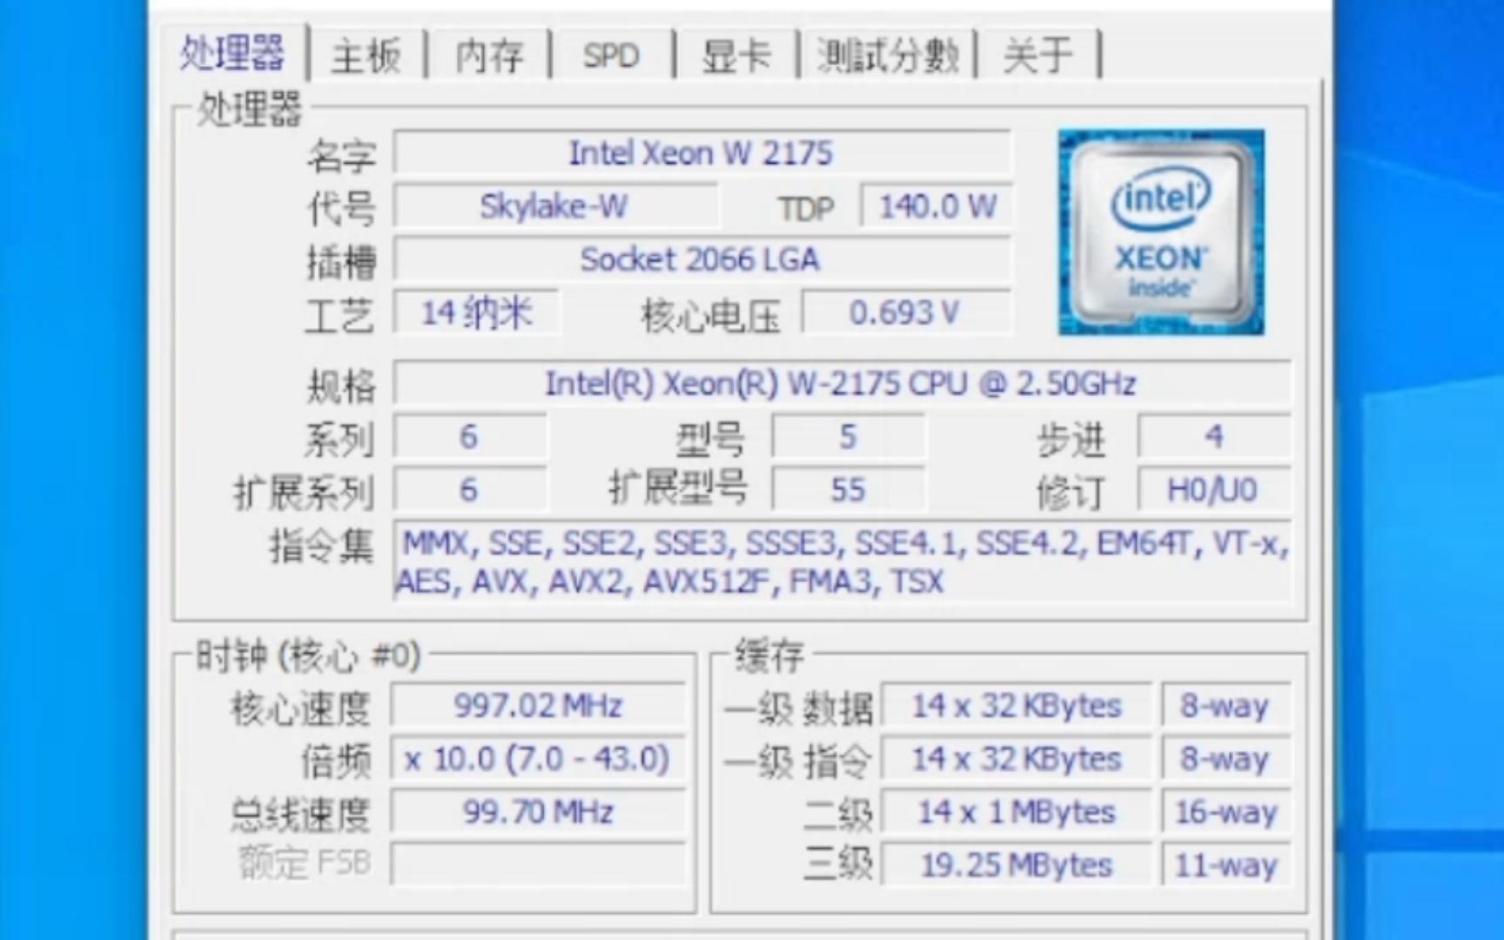
Task: Click the 一级 数据 8-way associativity
Action: tap(1225, 705)
